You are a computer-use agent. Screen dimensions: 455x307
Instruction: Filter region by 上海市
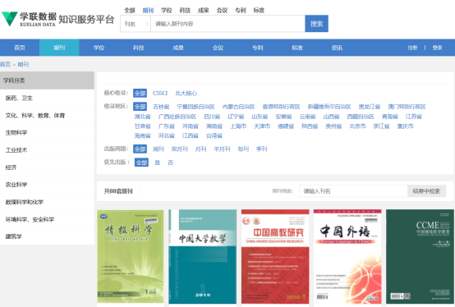click(x=238, y=126)
